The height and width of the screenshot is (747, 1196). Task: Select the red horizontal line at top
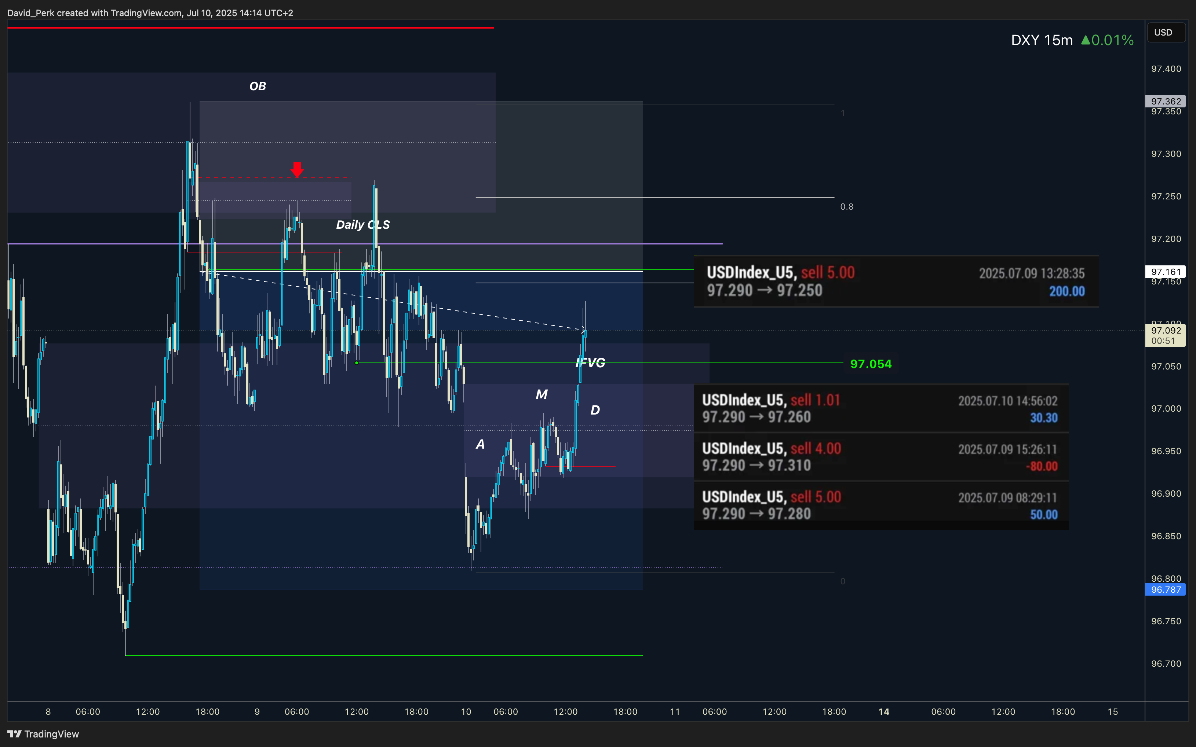pos(251,27)
